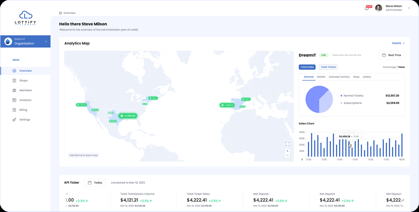Open the notifications bell with 435 badge

368,8
